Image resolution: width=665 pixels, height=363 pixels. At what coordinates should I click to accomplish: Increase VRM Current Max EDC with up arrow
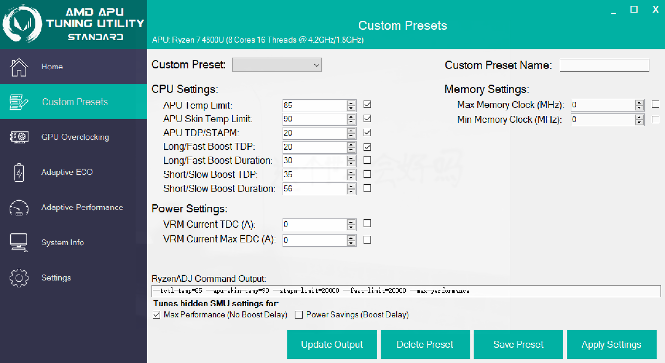351,238
